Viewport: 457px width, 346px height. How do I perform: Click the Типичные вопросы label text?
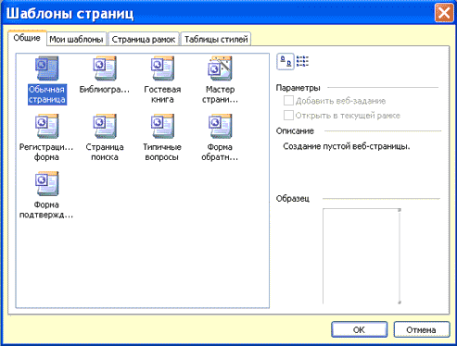point(162,152)
